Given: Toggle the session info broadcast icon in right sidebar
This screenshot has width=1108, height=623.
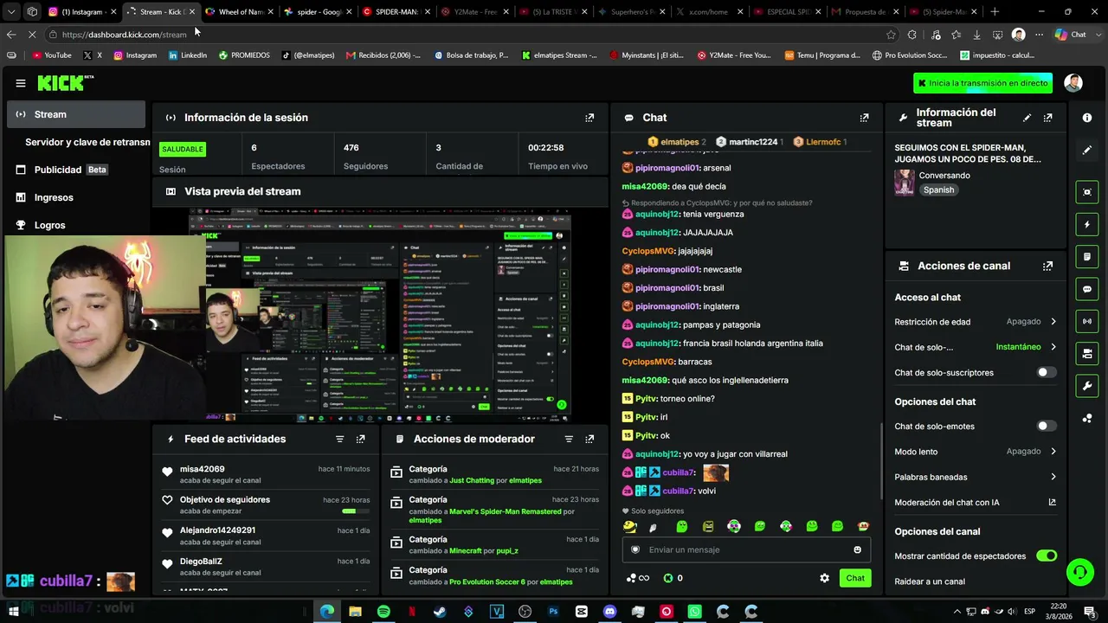Looking at the screenshot, I should click(1087, 321).
